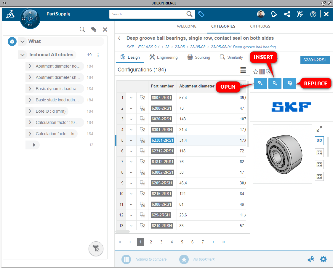
Task: Click the table's horizontal scrollbar
Action: pos(123,232)
